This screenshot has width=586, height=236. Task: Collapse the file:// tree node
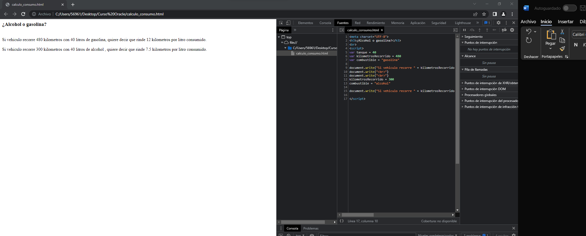click(x=282, y=43)
